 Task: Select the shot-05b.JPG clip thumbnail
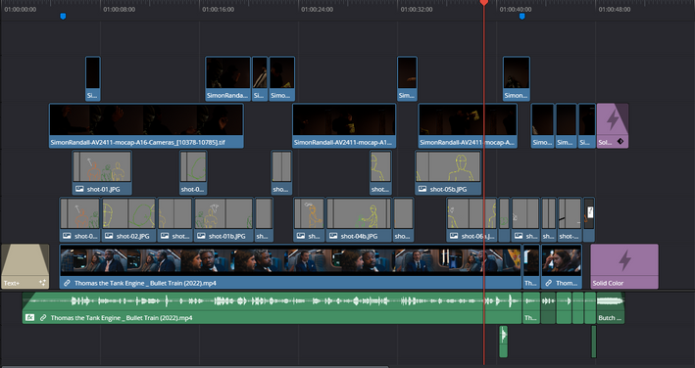pyautogui.click(x=448, y=166)
